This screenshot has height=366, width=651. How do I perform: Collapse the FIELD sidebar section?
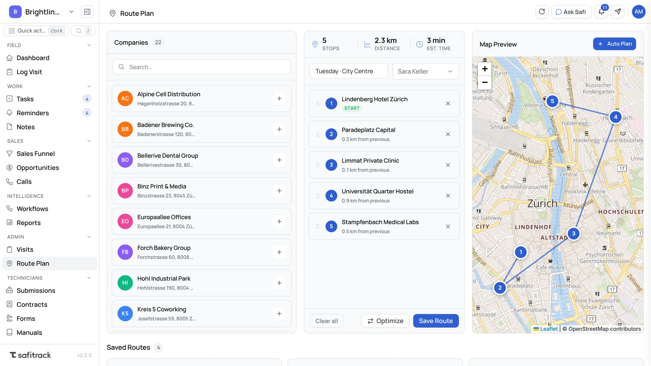pyautogui.click(x=89, y=45)
